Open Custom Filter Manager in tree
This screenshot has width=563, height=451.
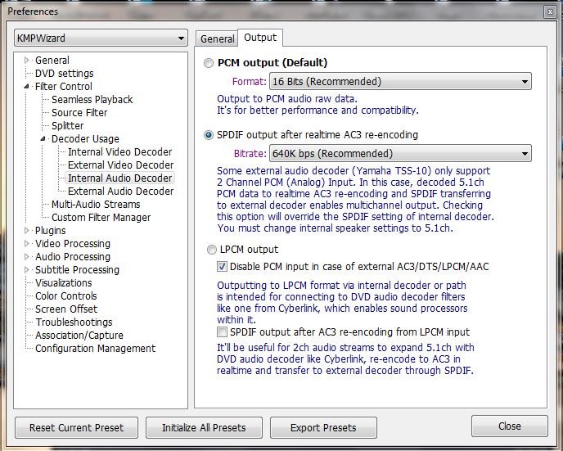tap(101, 218)
